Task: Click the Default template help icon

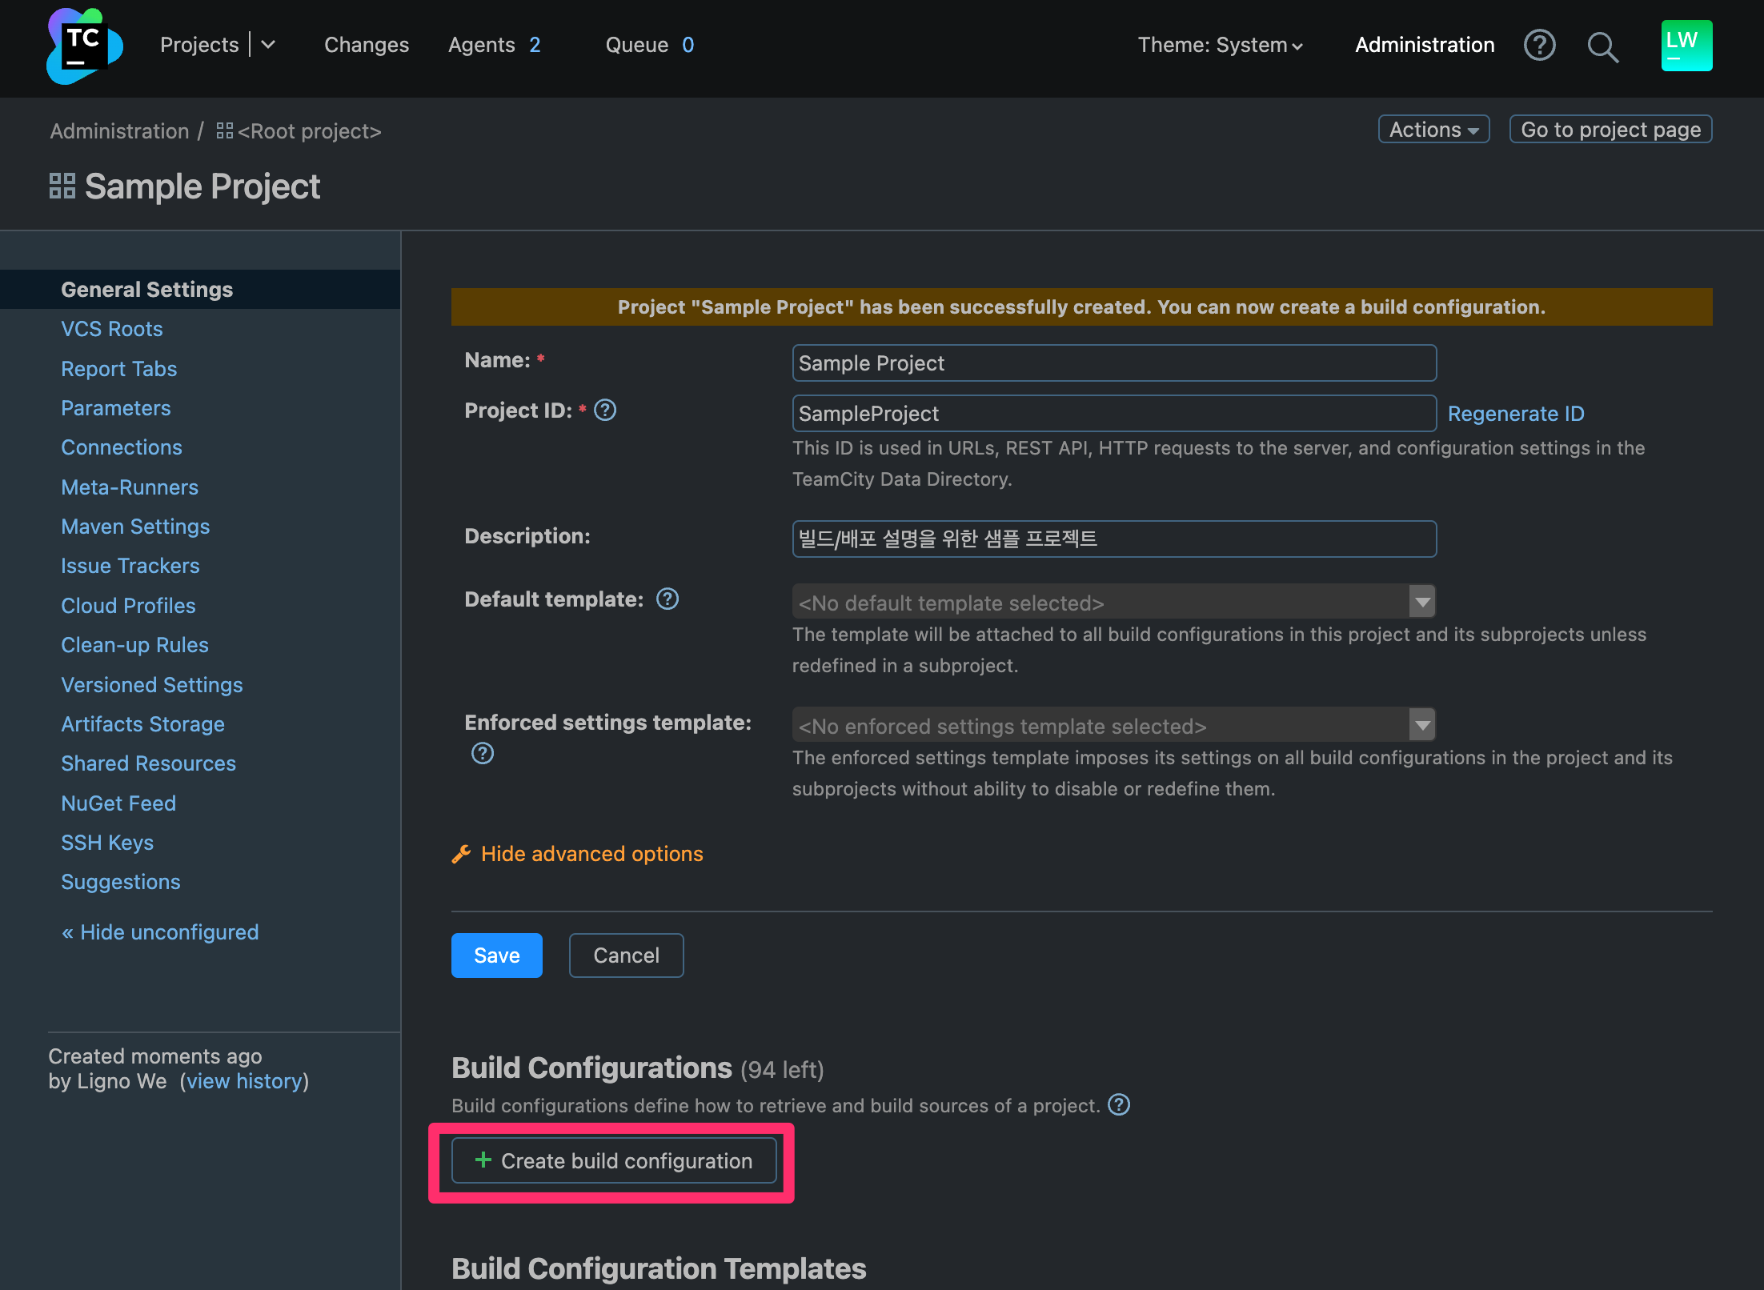Action: click(668, 599)
